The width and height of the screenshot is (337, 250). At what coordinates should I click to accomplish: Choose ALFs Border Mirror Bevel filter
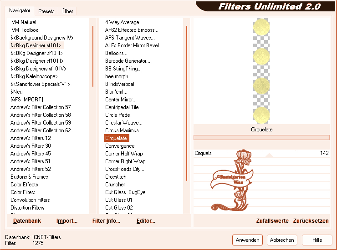click(132, 45)
